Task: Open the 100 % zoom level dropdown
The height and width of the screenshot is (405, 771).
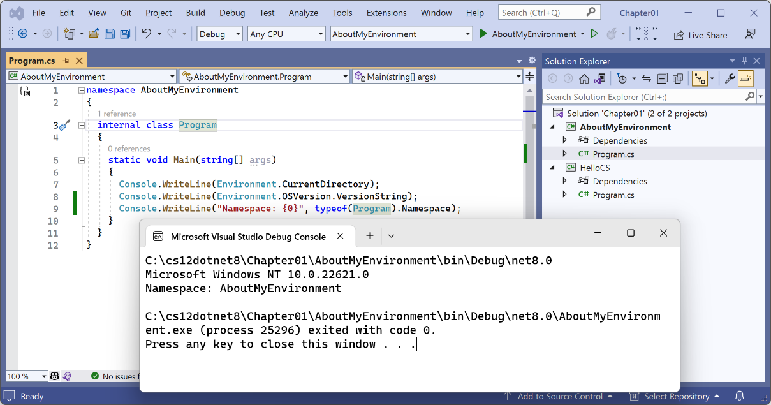Action: pos(27,376)
